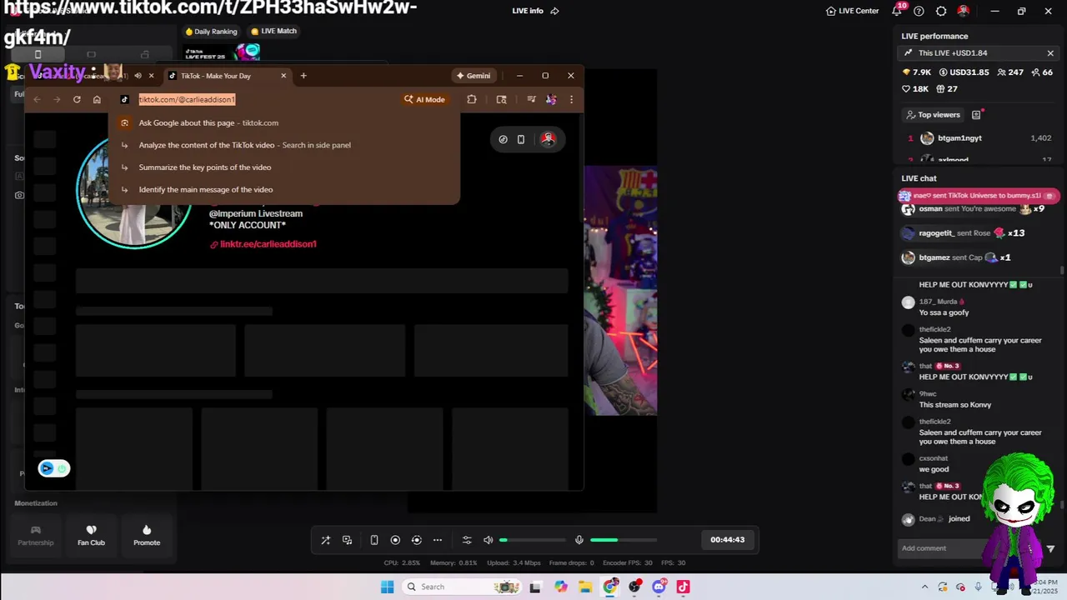Image resolution: width=1067 pixels, height=600 pixels.
Task: Mute the speaker output icon
Action: [488, 540]
